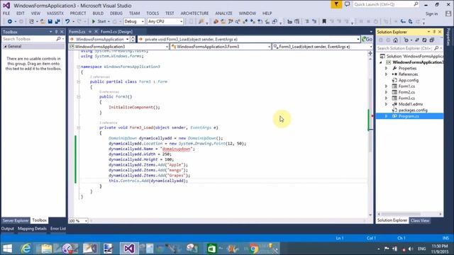454x255 pixels.
Task: Click the bookmark toolbar icon
Action: point(324,21)
